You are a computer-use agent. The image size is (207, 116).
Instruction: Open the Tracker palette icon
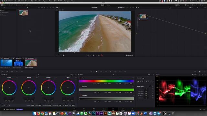pos(106,72)
